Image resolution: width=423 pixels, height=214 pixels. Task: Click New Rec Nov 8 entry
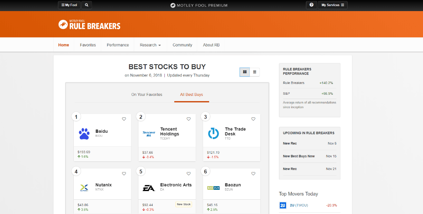pyautogui.click(x=310, y=143)
